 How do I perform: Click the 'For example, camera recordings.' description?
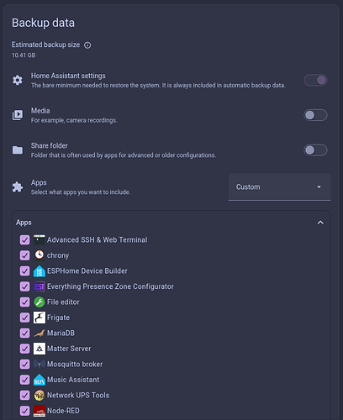tap(74, 120)
